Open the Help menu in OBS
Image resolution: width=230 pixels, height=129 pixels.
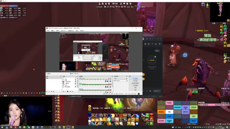pos(82,31)
